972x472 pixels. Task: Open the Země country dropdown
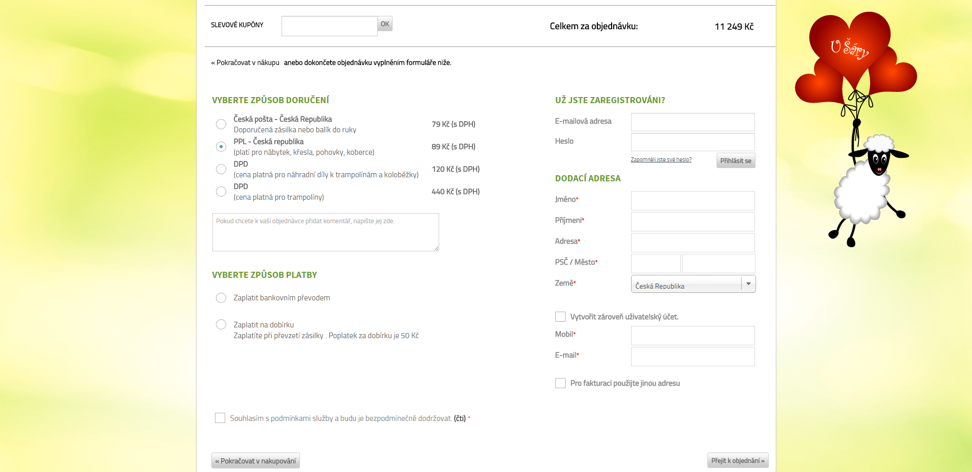click(x=693, y=284)
